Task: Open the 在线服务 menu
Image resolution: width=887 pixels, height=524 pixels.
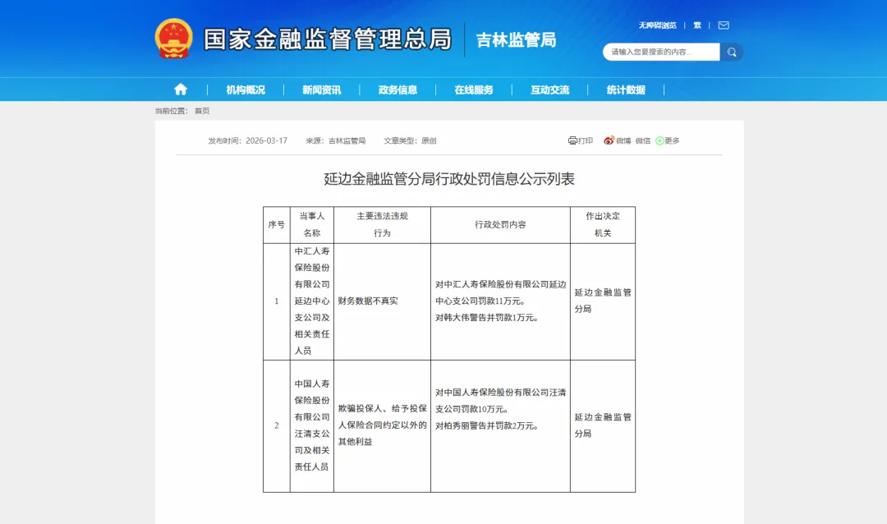Action: (475, 90)
